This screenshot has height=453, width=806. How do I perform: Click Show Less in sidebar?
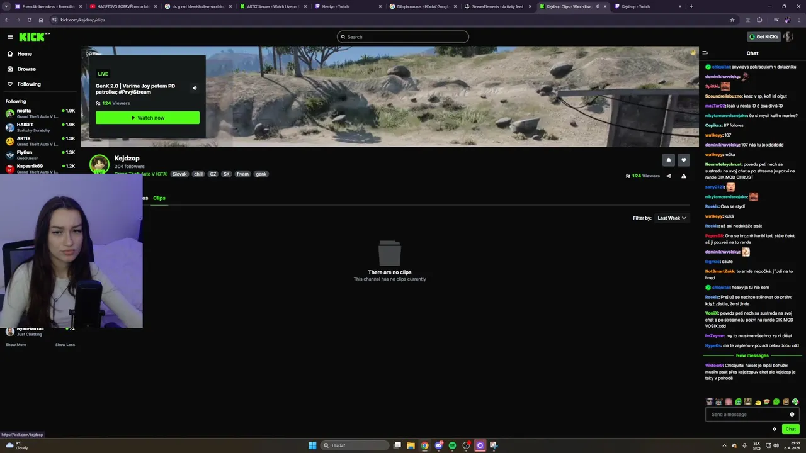(x=65, y=345)
